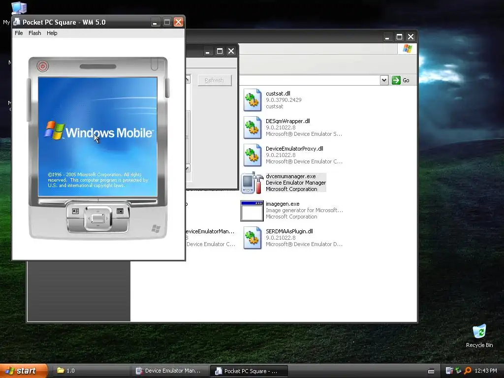This screenshot has height=378, width=504.
Task: Click the Windows logo on the emulator bezel
Action: (x=156, y=228)
